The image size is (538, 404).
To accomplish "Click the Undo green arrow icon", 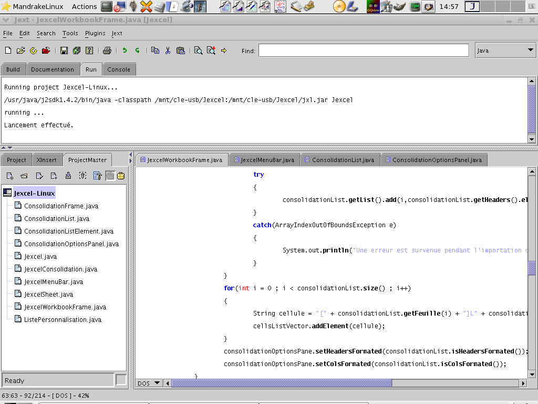I will (125, 50).
